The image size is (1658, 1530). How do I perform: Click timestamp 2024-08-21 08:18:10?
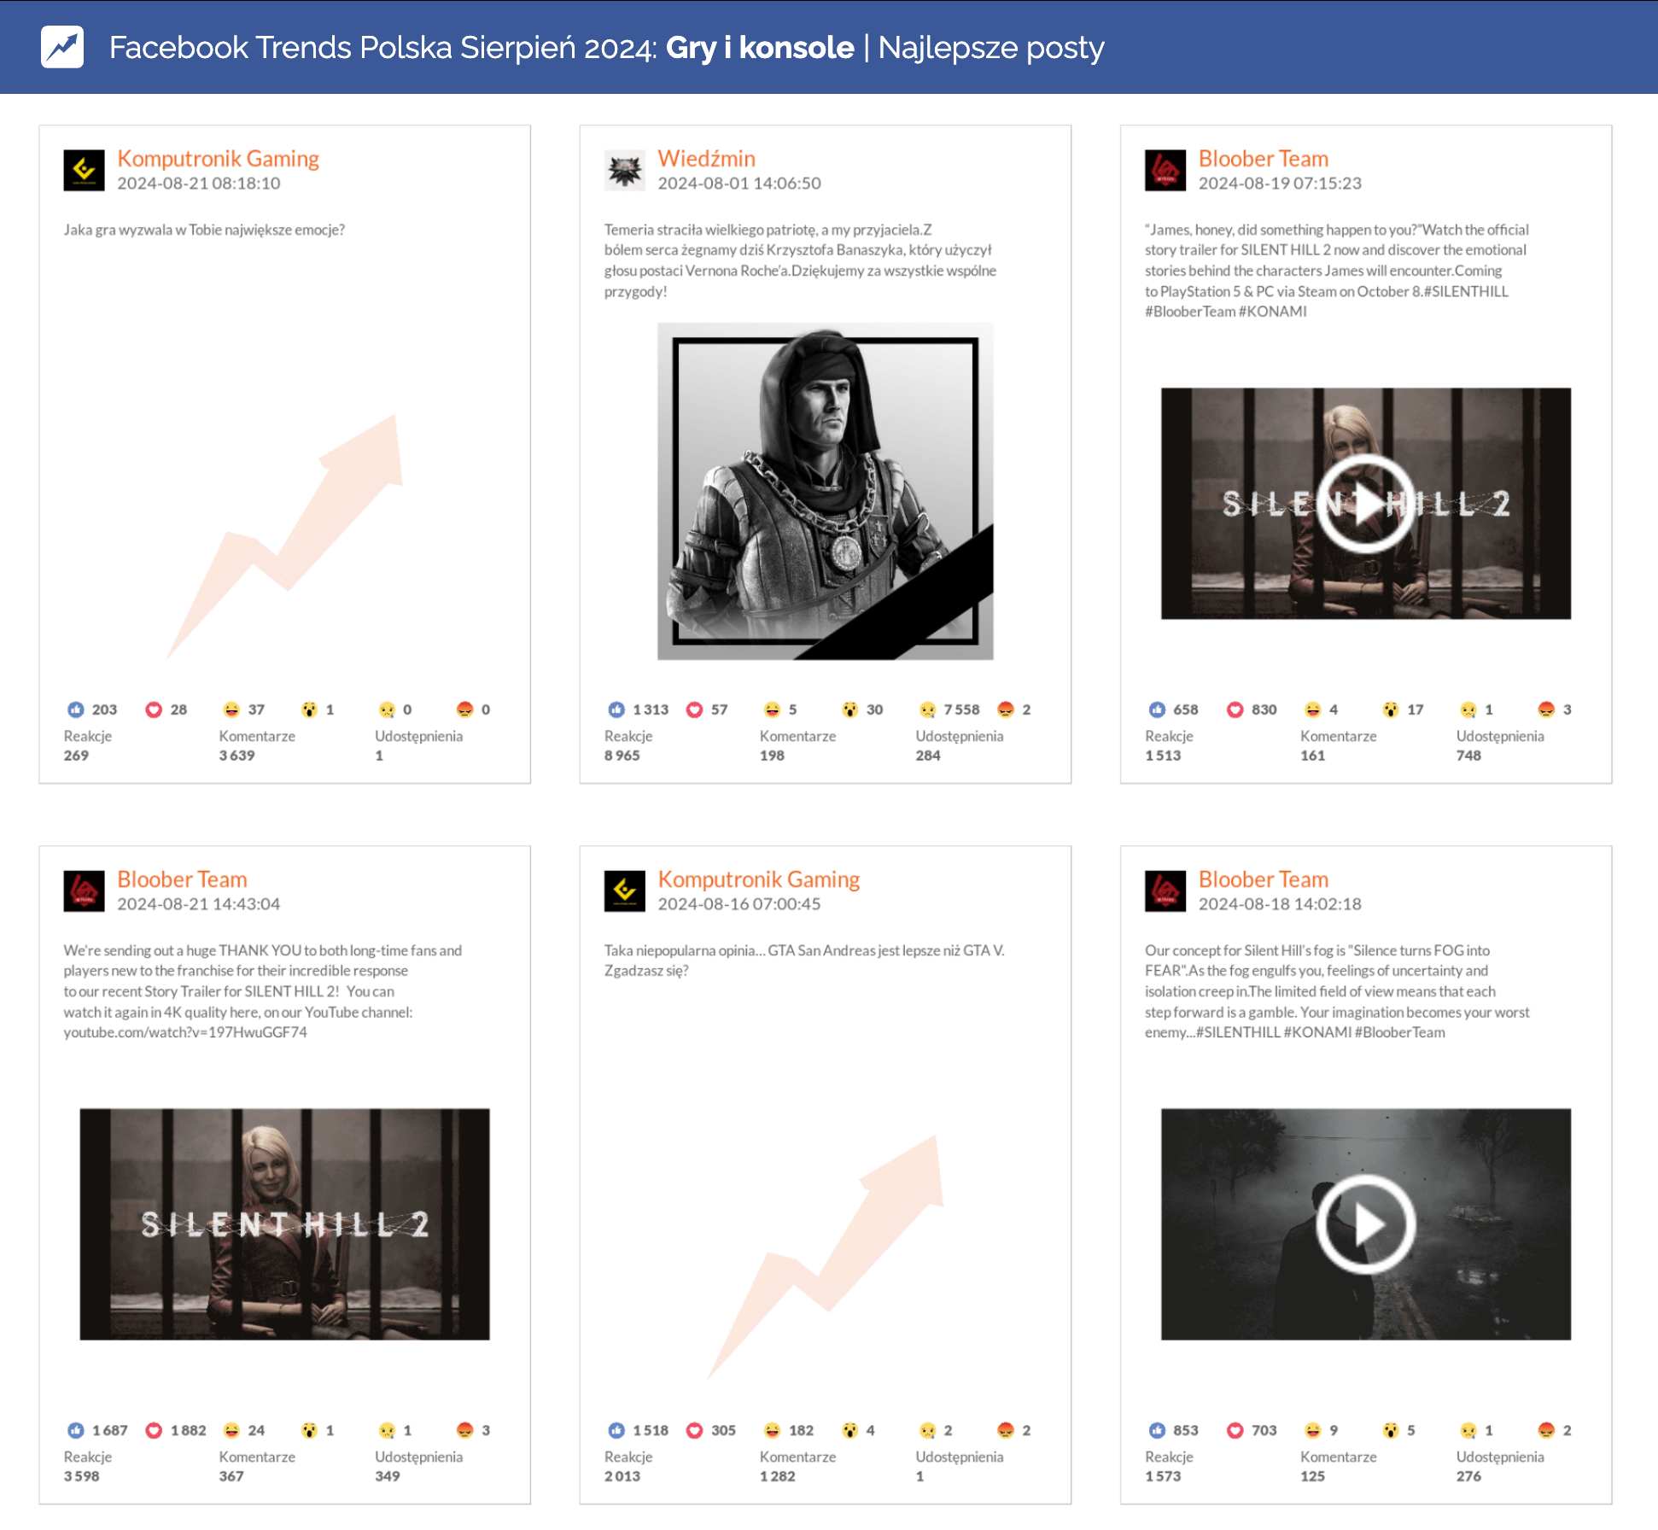pos(199,184)
